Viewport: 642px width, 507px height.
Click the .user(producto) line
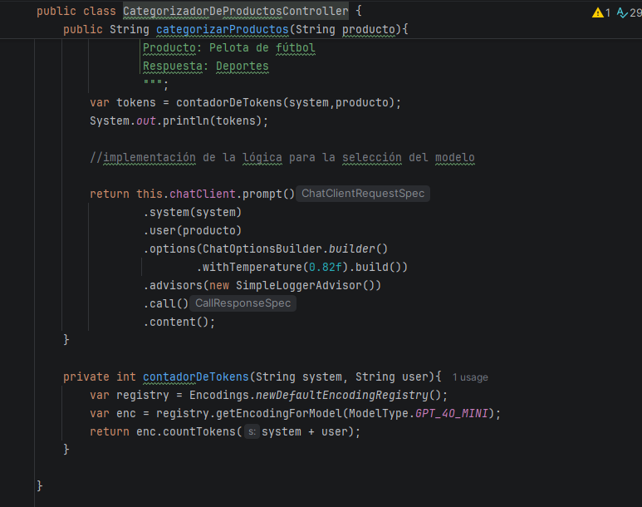pos(193,231)
